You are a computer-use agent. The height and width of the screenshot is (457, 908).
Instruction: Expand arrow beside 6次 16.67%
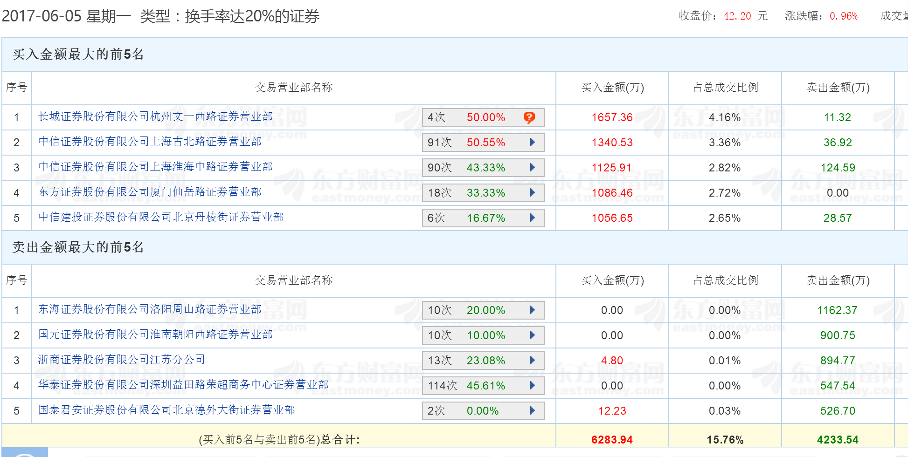point(533,218)
